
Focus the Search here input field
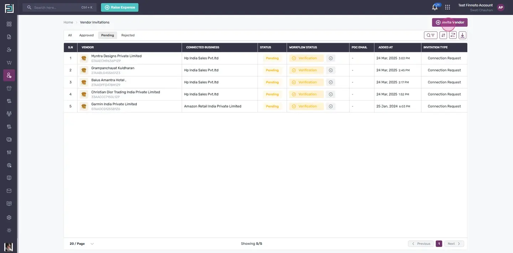59,7
